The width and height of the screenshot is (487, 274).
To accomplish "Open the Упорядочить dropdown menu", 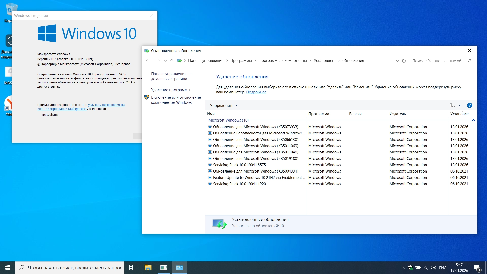I will click(x=223, y=105).
